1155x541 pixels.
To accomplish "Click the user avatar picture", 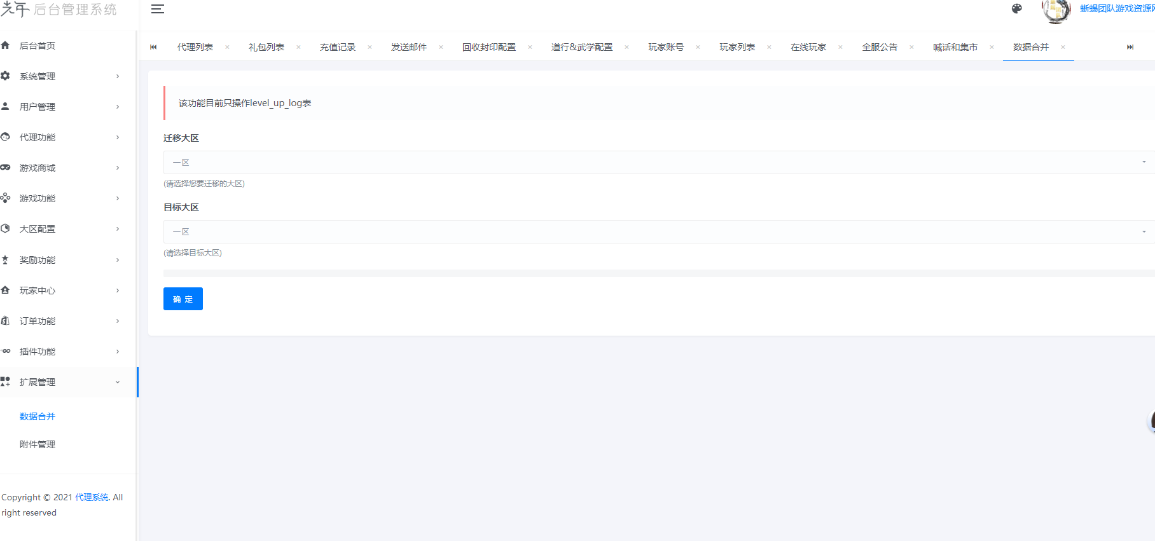I will [x=1056, y=10].
